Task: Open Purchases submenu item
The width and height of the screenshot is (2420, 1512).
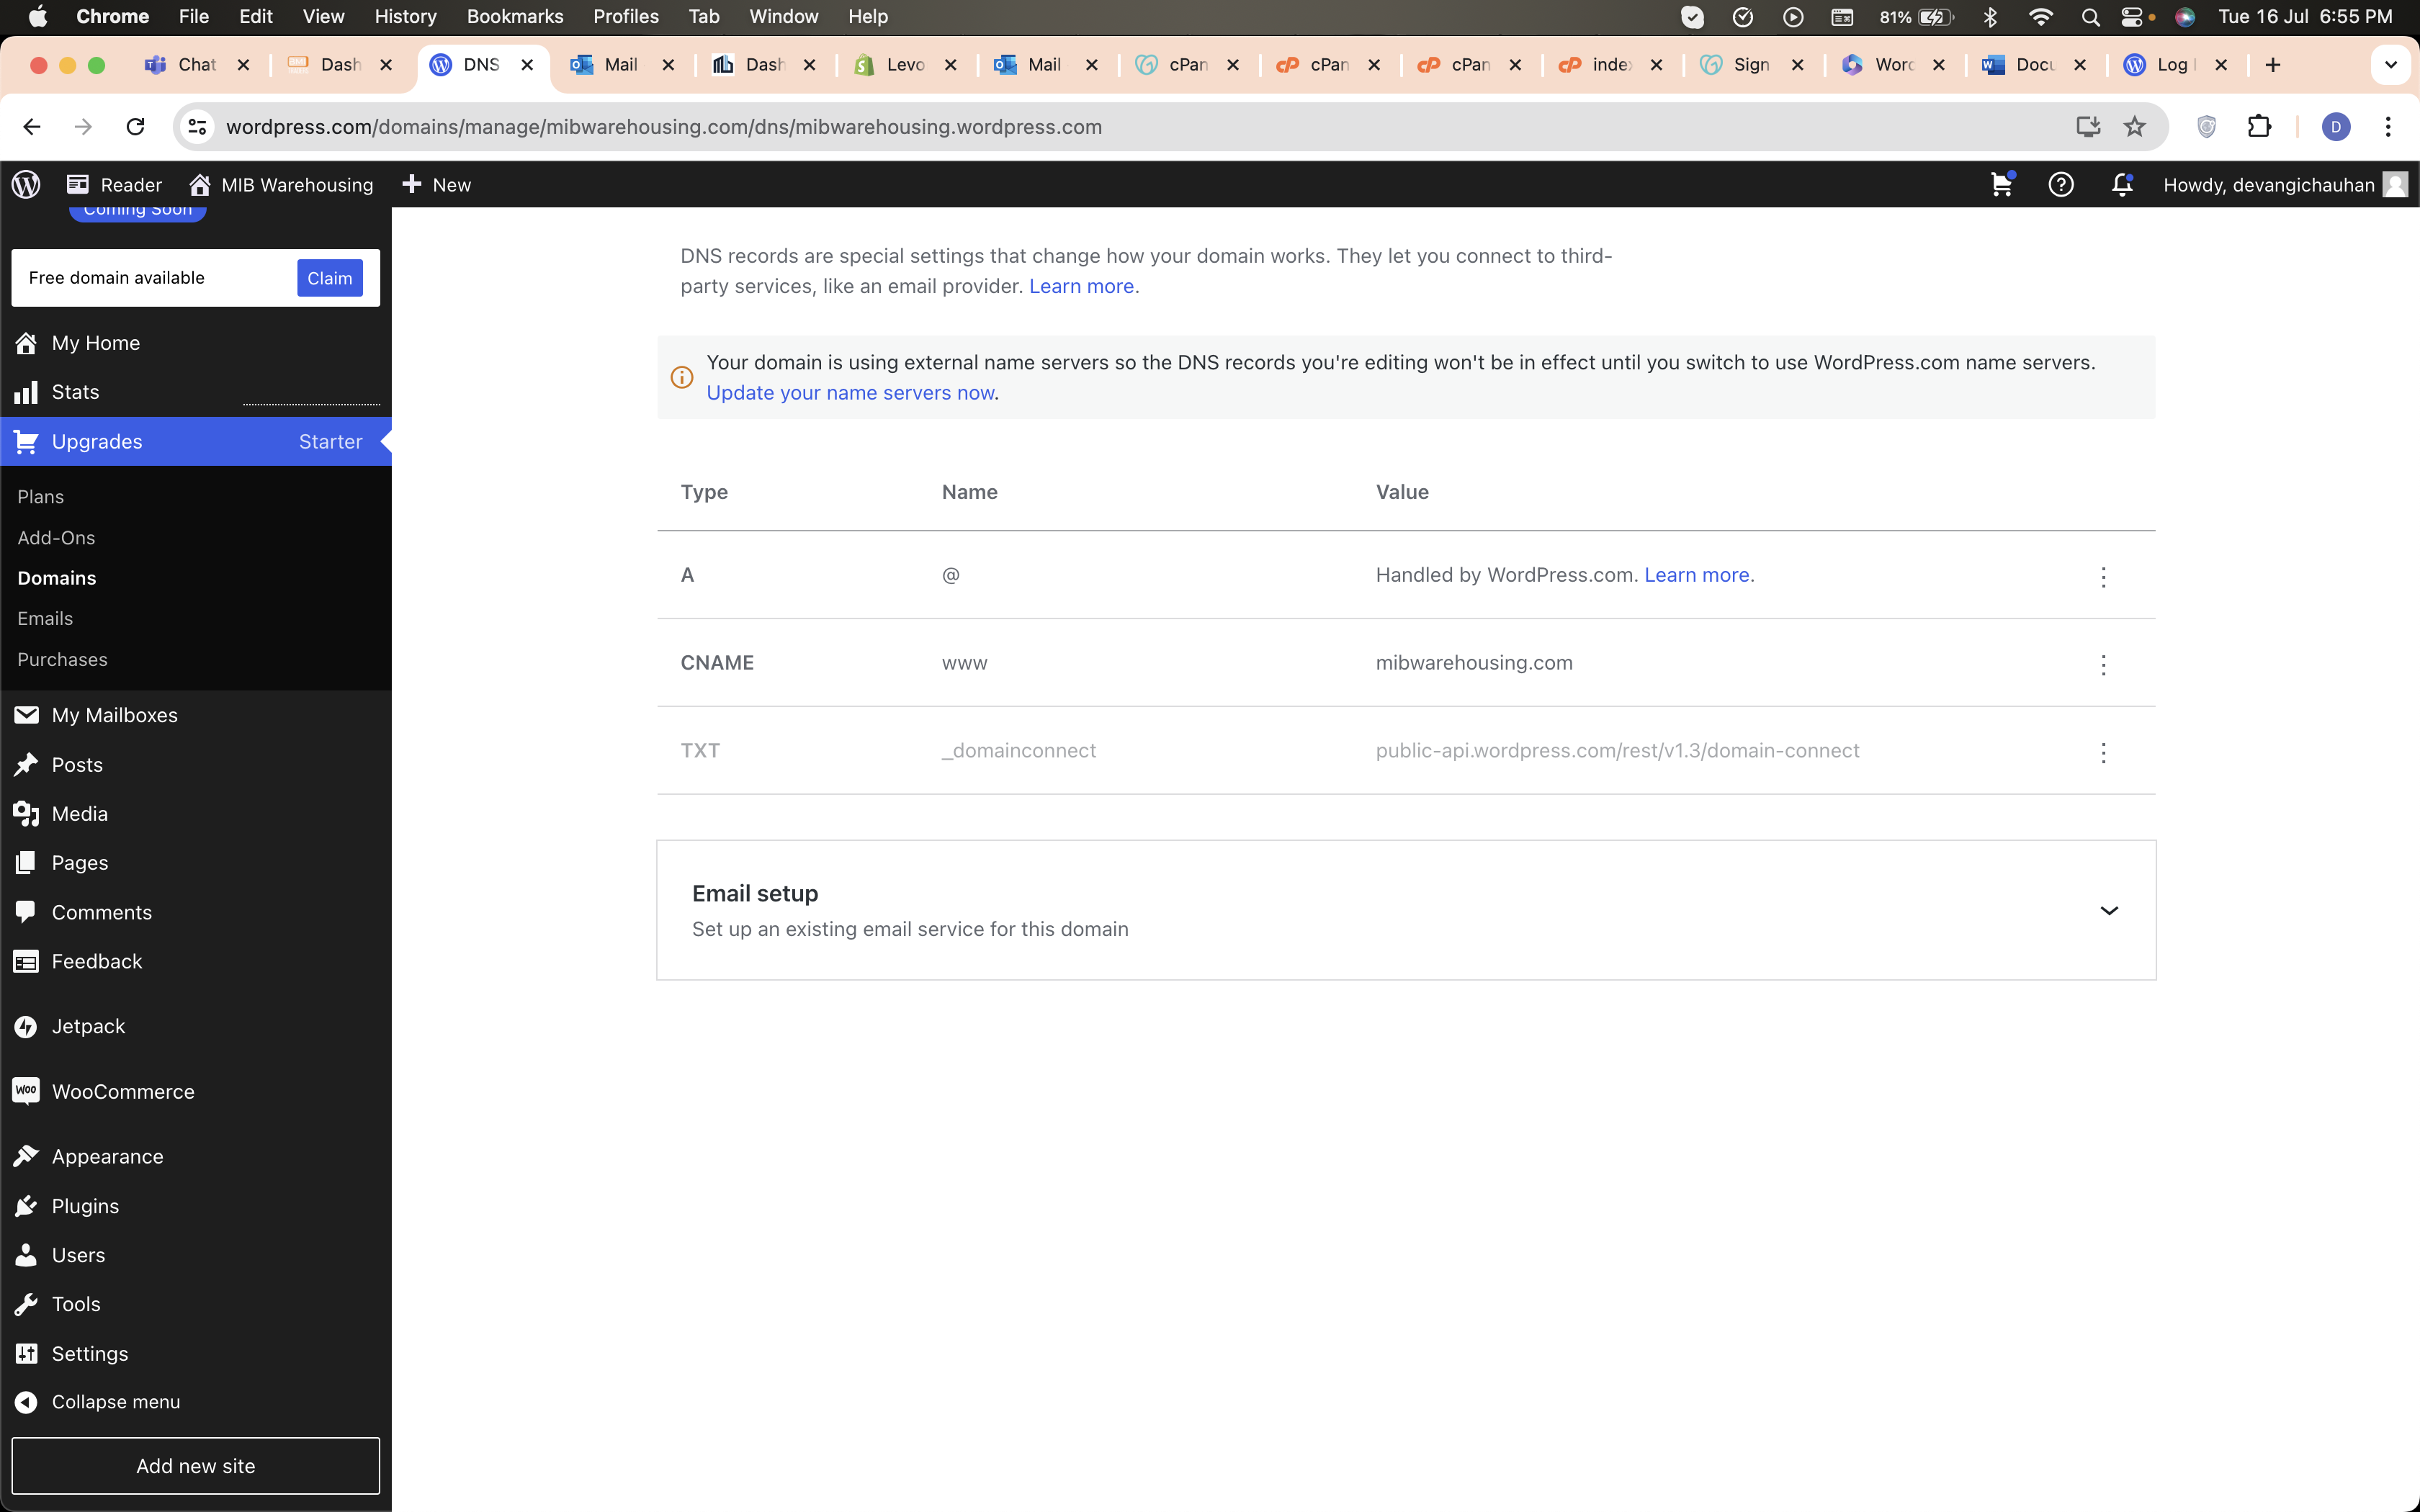Action: pos(62,660)
